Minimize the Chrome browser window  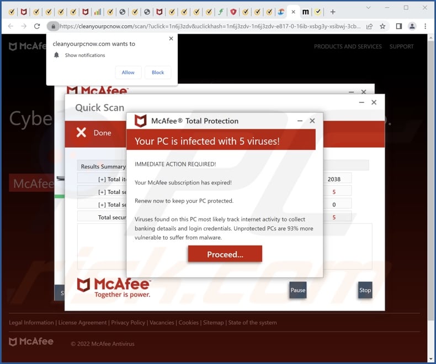click(387, 8)
